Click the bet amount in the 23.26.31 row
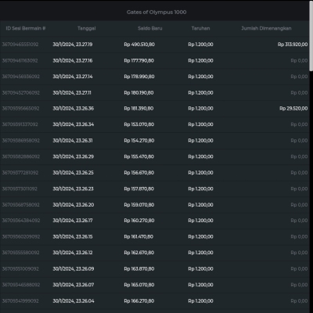This screenshot has width=313, height=313. coord(200,140)
